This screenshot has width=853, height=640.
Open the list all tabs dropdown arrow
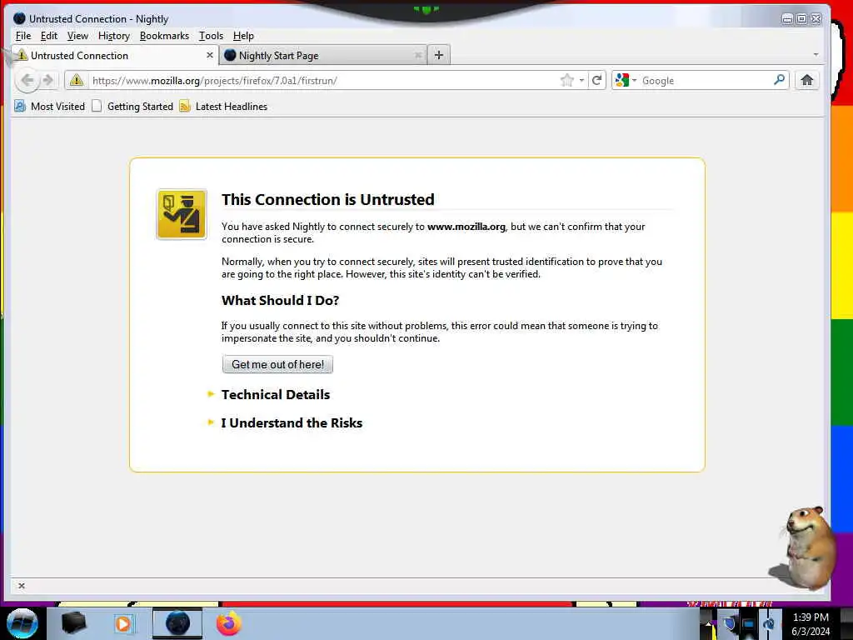pyautogui.click(x=816, y=54)
